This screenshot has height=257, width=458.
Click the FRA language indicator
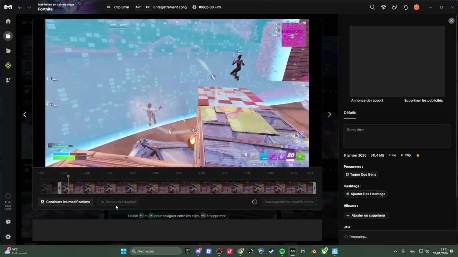pos(412,251)
